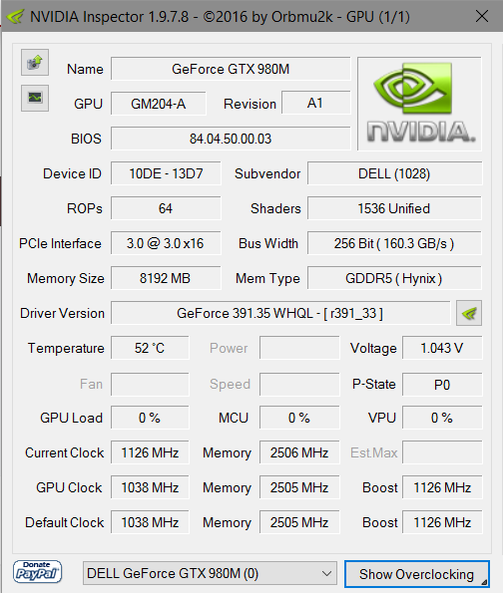Select the Driver Version text field
The image size is (503, 593).
[280, 313]
